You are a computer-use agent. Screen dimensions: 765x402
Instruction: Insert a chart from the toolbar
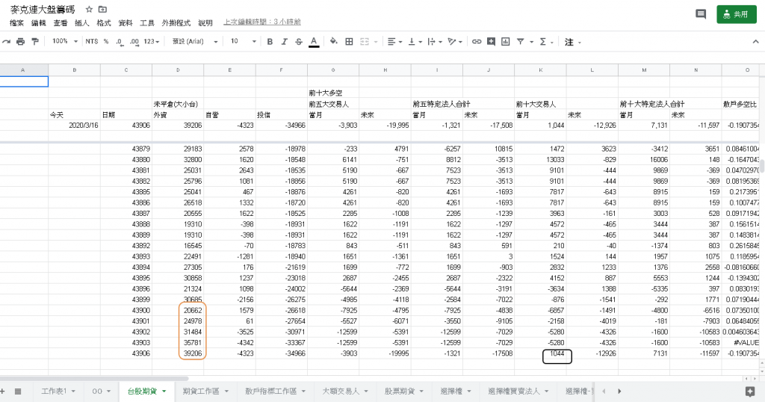click(x=506, y=42)
